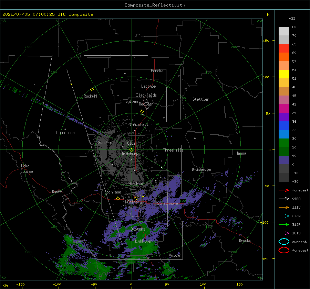Click the HighRiver city label
Image resolution: width=310 pixels, height=289 pixels.
[x=143, y=241]
